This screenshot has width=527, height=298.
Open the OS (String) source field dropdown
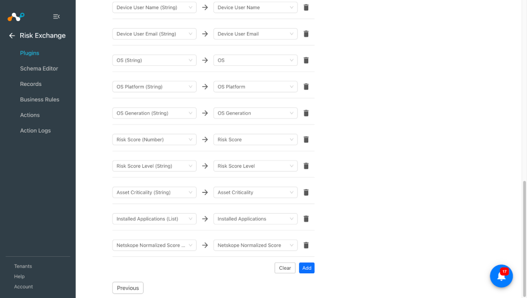[154, 60]
